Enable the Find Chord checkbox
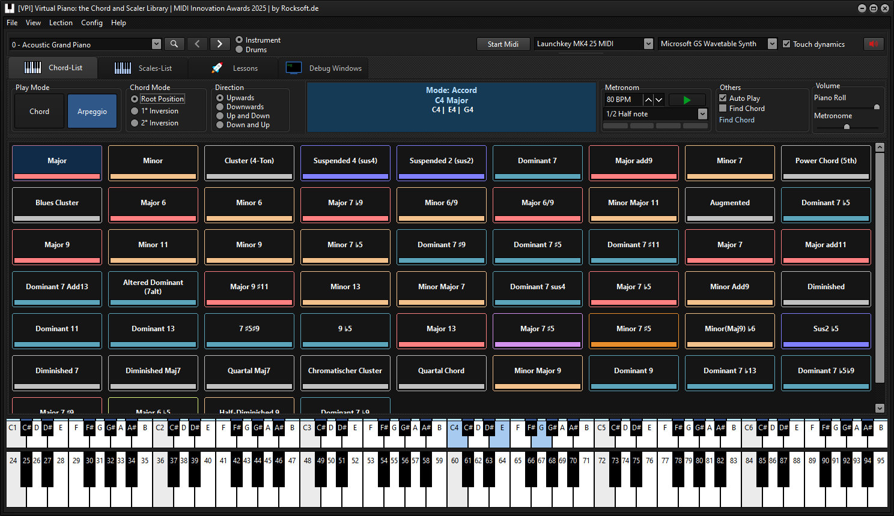The image size is (894, 516). point(723,108)
